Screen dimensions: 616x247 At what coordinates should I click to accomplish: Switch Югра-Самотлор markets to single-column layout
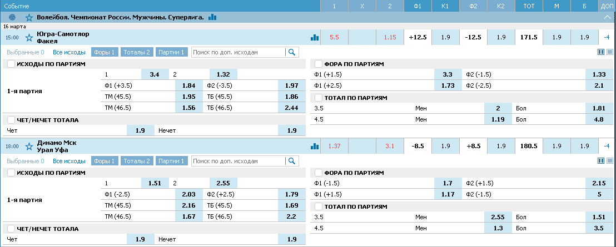tap(610, 52)
